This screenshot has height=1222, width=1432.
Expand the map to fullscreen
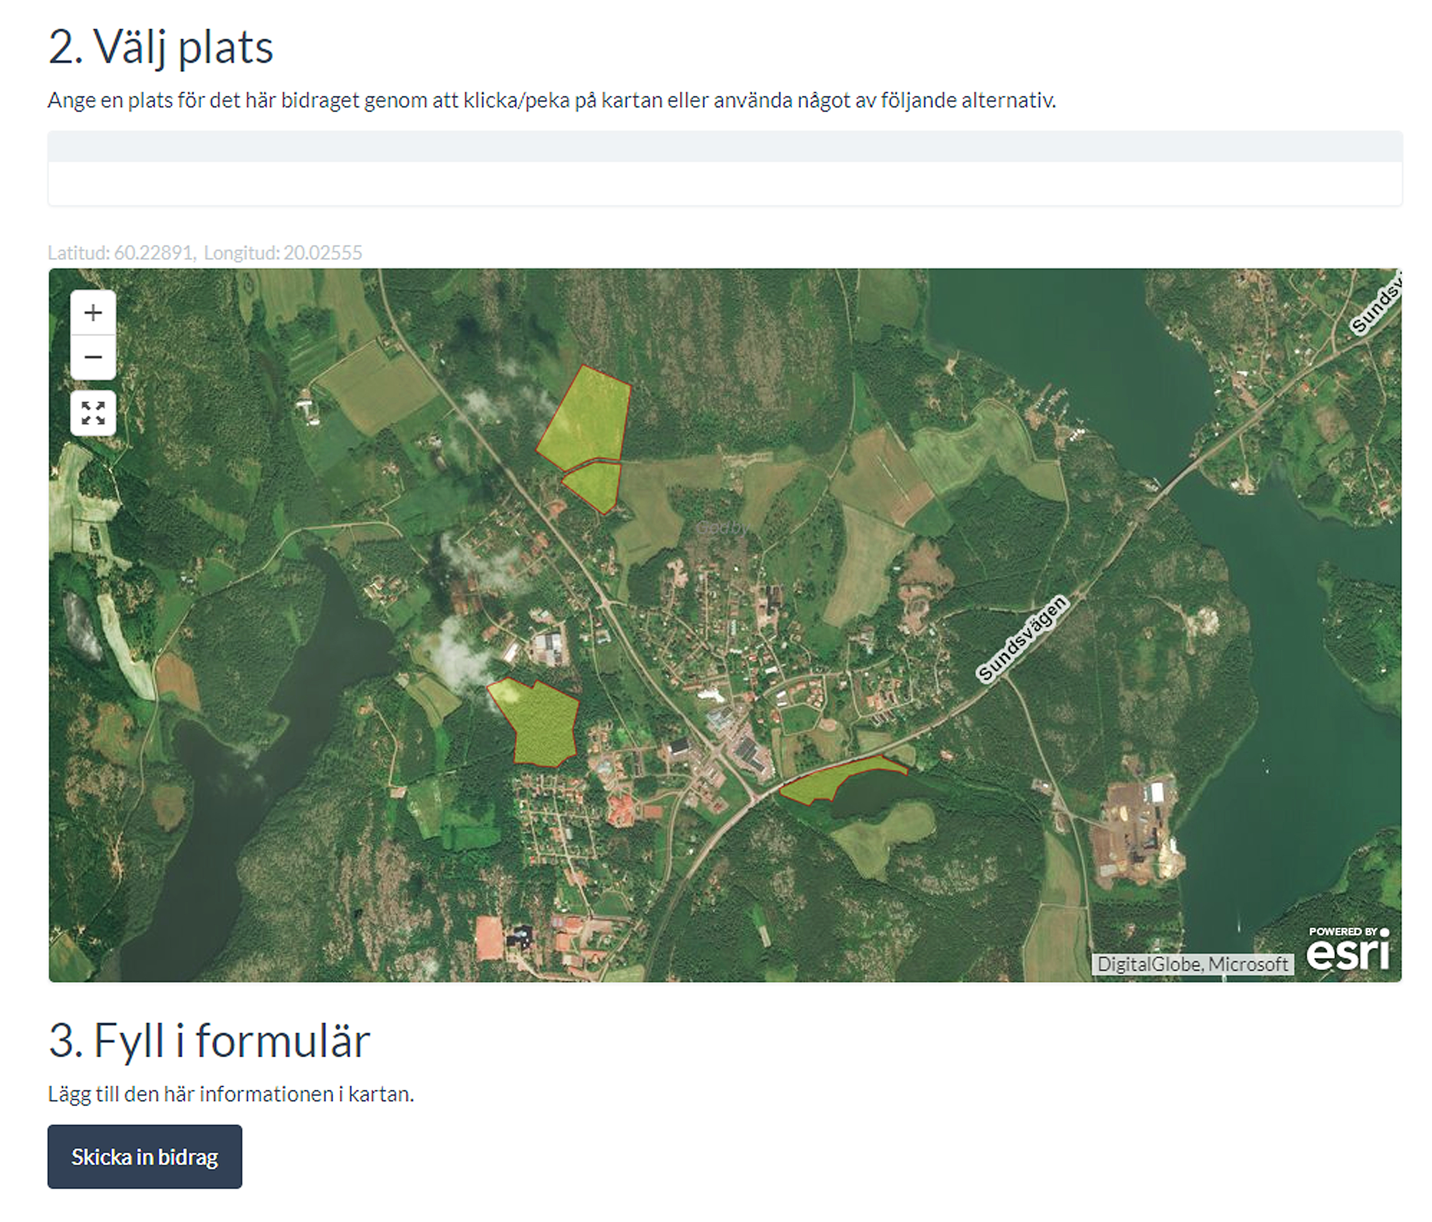(93, 413)
